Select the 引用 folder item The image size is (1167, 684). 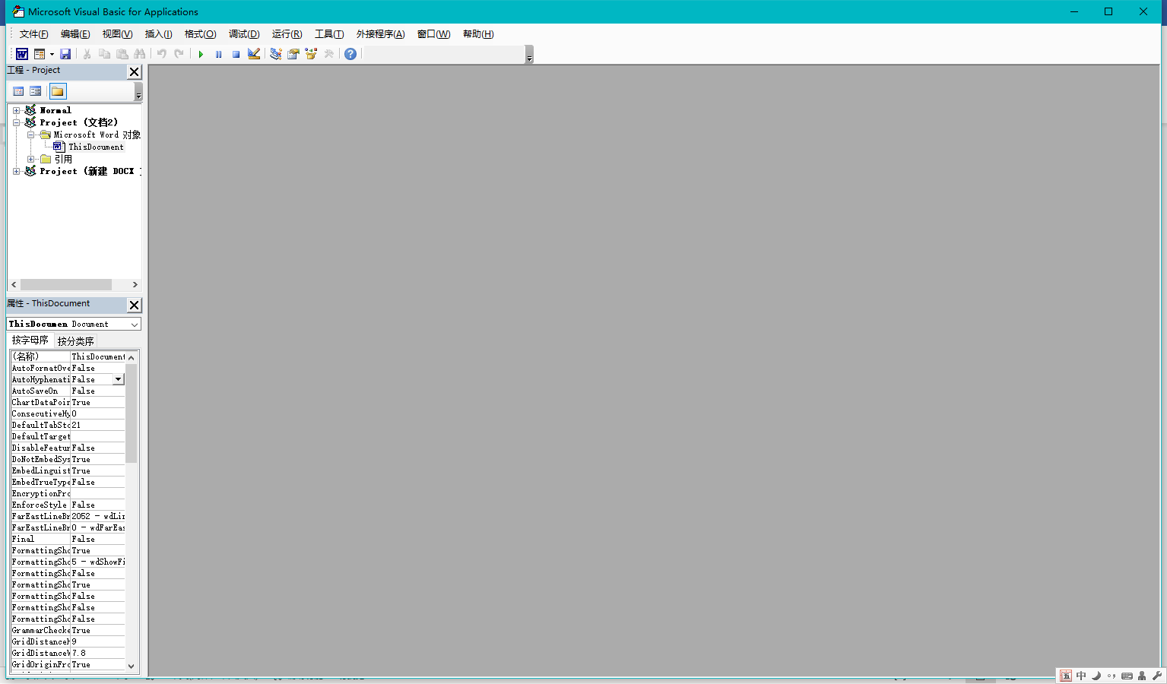tap(63, 159)
